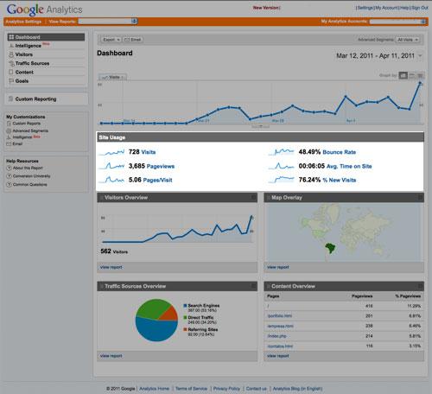This screenshot has width=432, height=394.
Task: Click the Custom Reporting icon
Action: click(10, 98)
